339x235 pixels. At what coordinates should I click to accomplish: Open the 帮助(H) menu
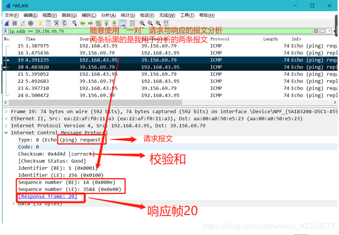point(207,16)
